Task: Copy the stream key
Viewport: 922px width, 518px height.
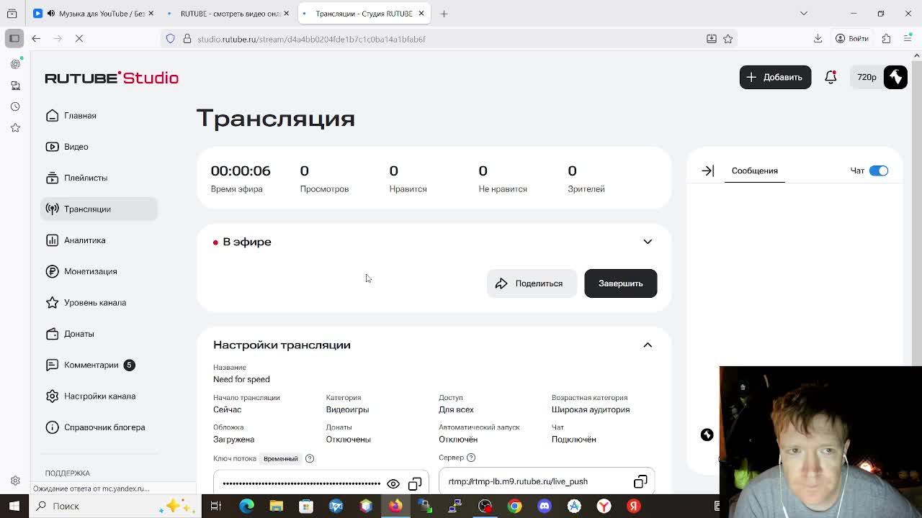Action: point(415,483)
